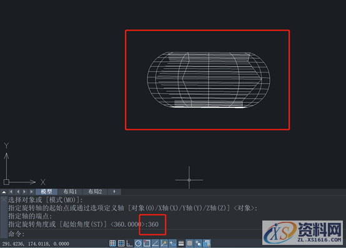346x248 pixels.
Task: Click the 指定旋转轴的起始点 history line
Action: point(132,208)
